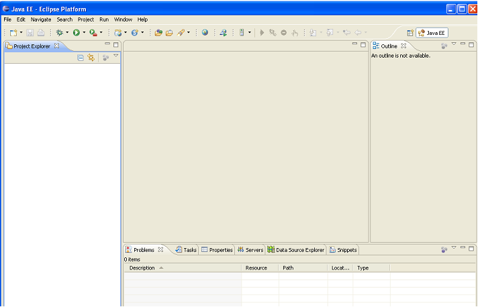Sort by the Description column header

click(142, 267)
